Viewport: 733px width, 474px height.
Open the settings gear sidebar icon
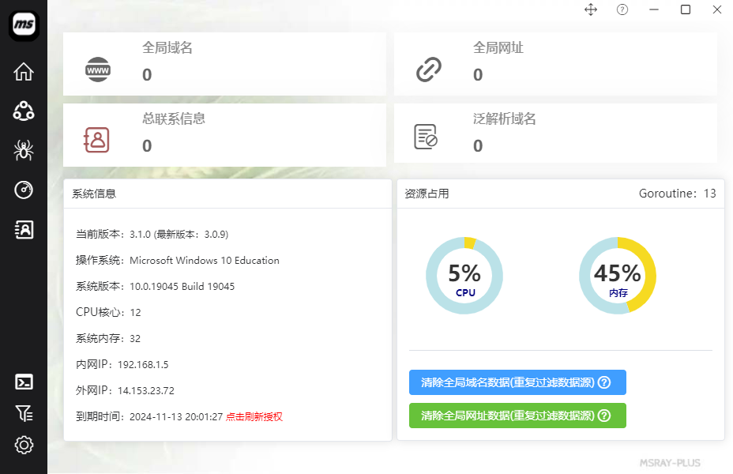[x=24, y=445]
